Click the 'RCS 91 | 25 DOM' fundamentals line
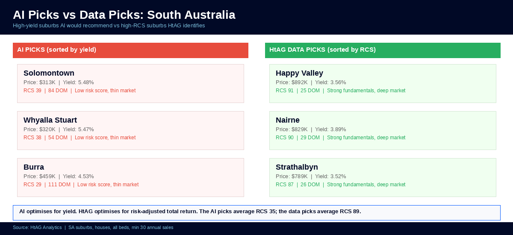This screenshot has height=235, width=513. coord(341,91)
